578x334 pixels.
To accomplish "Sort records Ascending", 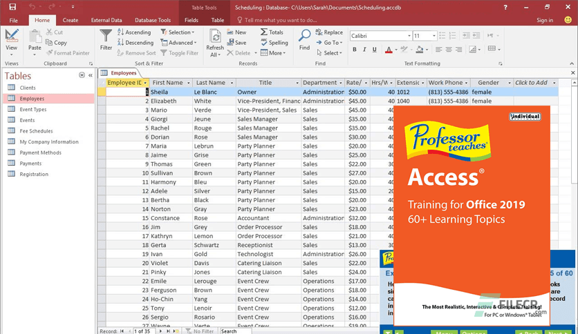I will click(134, 32).
